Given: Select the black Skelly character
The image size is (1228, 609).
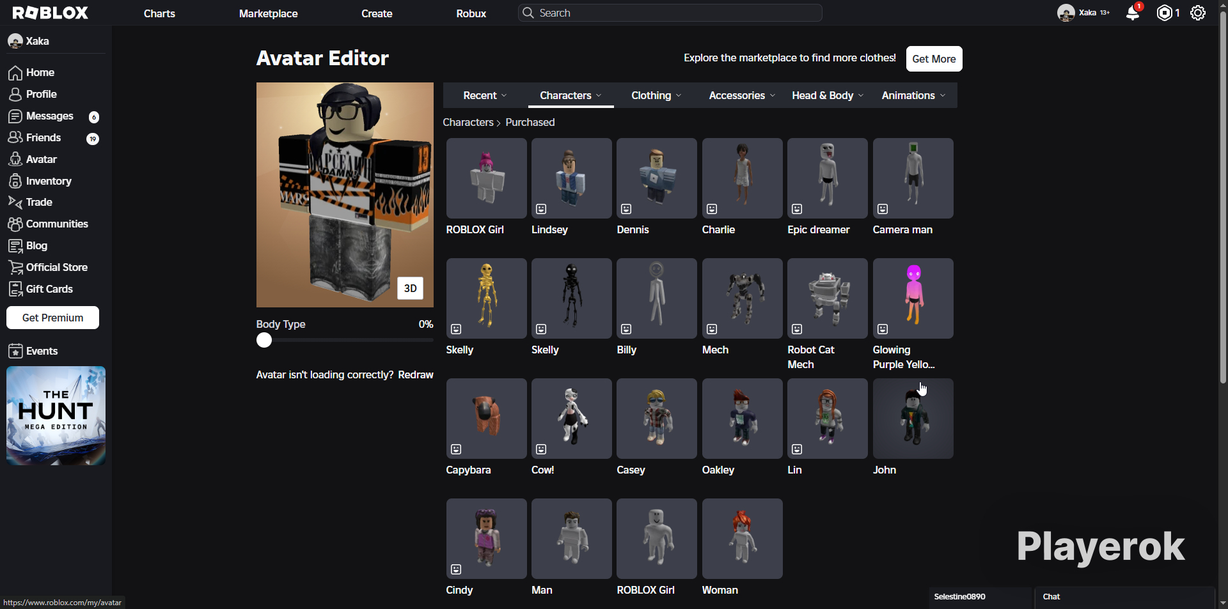Looking at the screenshot, I should [572, 298].
